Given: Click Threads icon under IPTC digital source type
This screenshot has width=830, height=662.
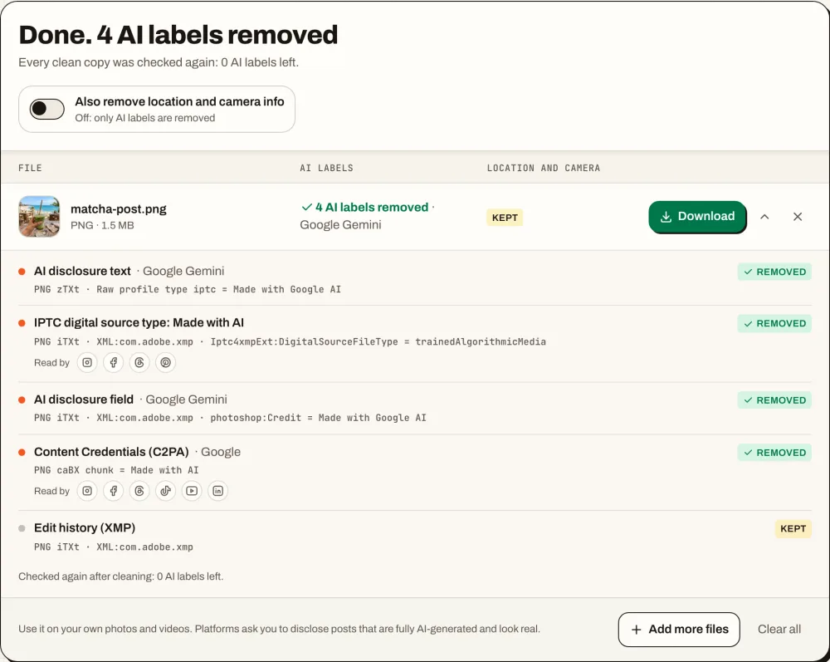Looking at the screenshot, I should click(139, 363).
